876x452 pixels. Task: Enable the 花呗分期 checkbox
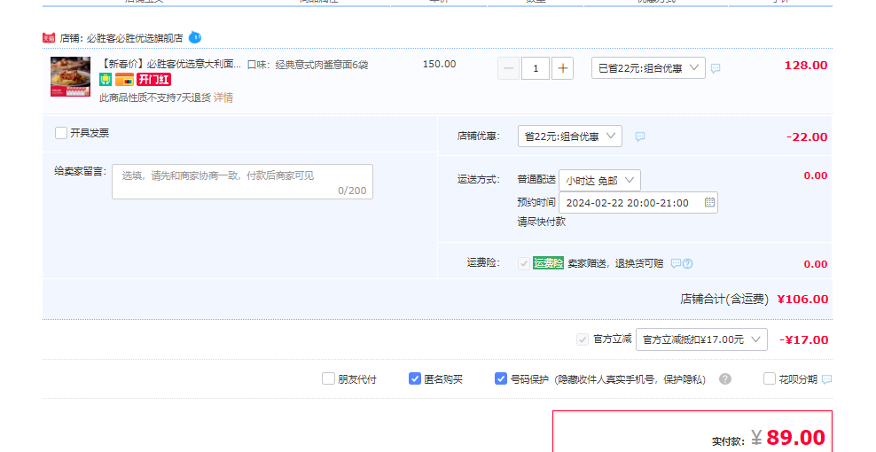click(x=770, y=378)
